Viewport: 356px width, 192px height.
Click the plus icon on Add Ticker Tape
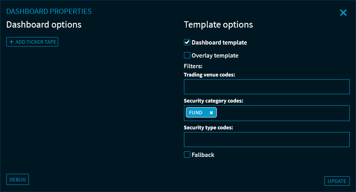click(11, 42)
